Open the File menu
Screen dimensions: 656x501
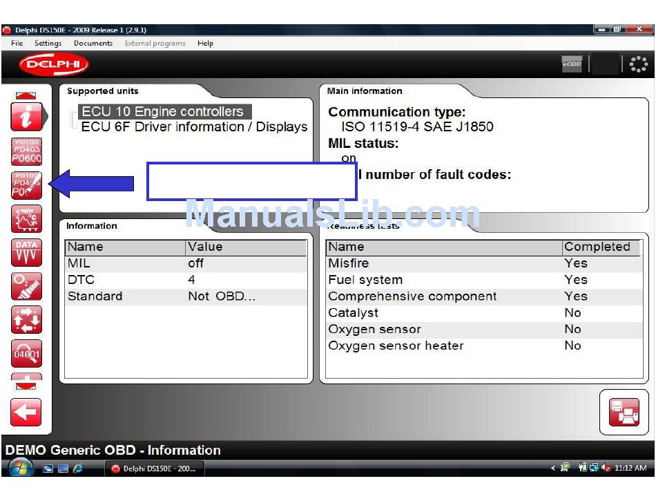tap(17, 43)
